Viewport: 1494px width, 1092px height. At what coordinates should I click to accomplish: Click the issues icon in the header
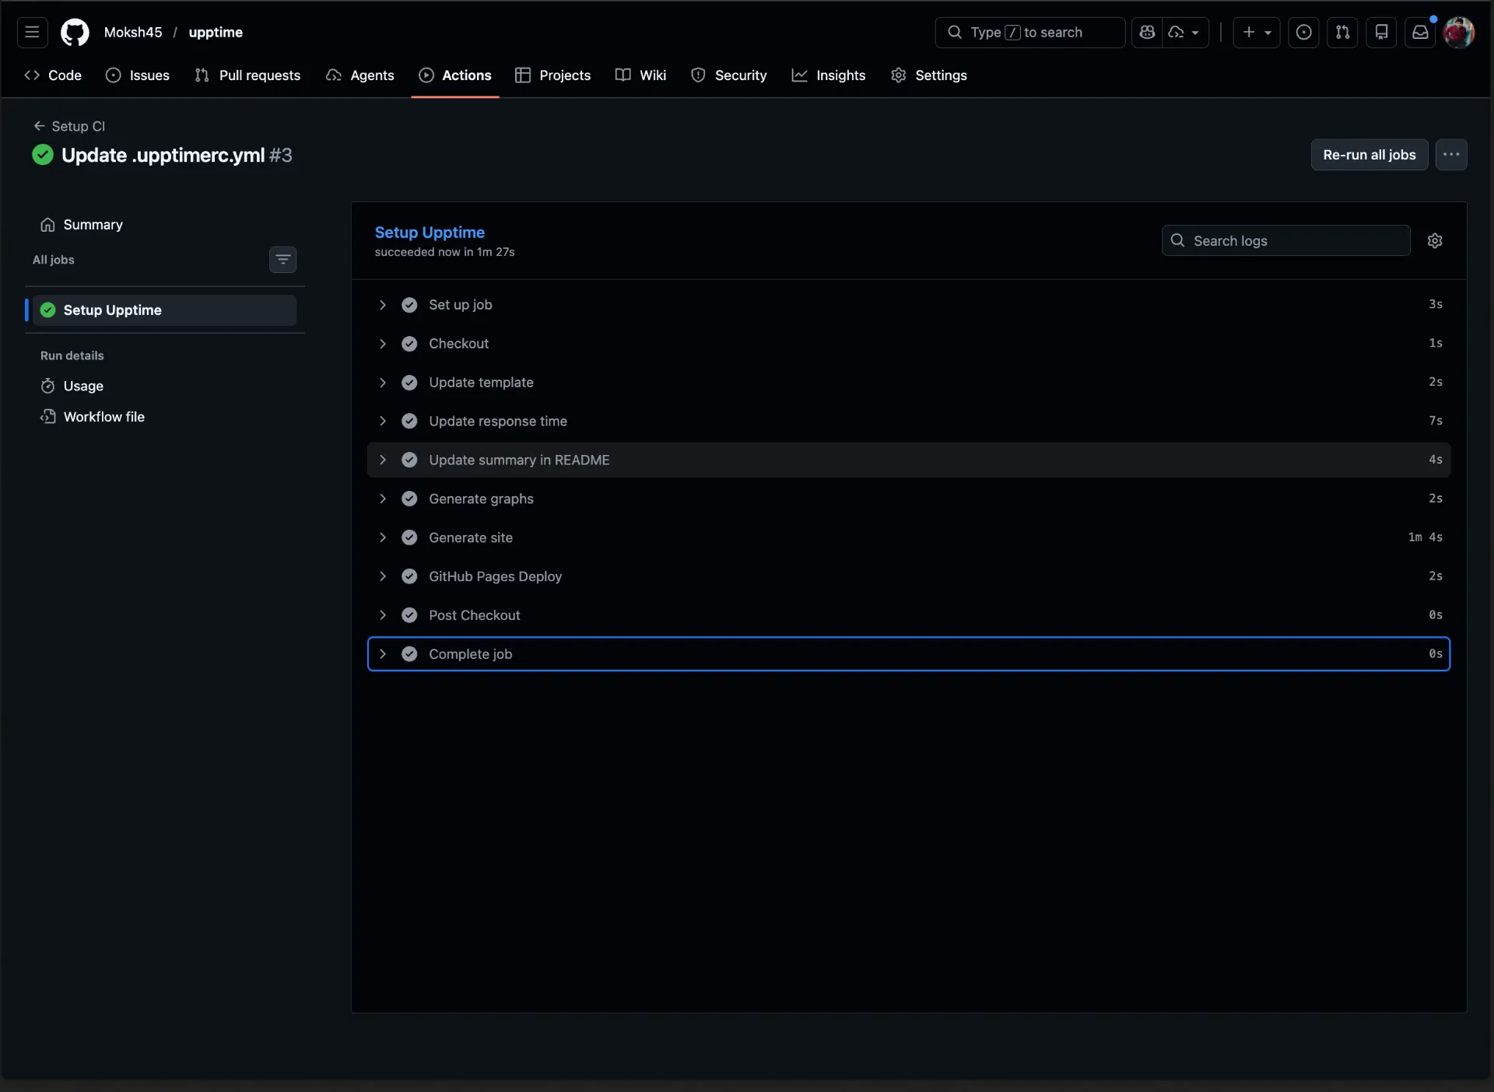coord(1303,32)
